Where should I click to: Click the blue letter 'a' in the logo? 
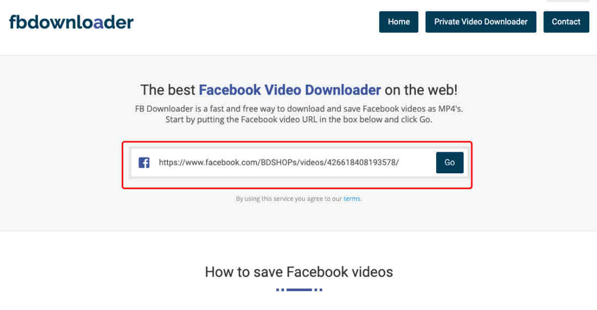pos(98,22)
